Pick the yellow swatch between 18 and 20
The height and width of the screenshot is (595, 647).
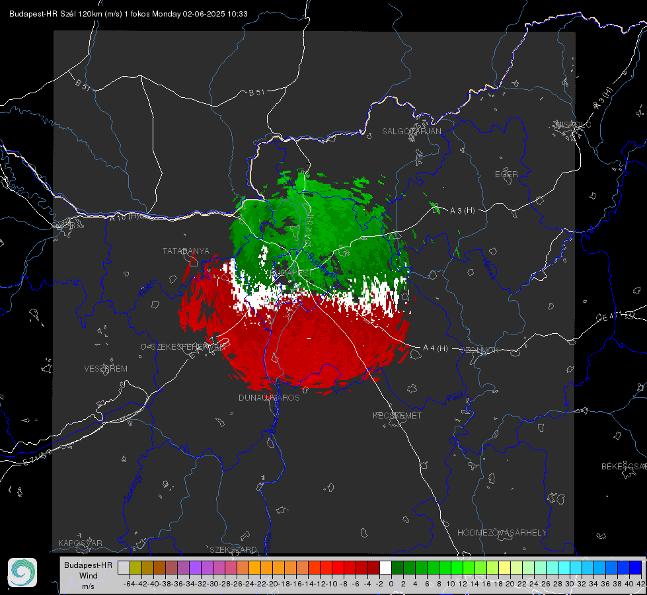pyautogui.click(x=504, y=567)
